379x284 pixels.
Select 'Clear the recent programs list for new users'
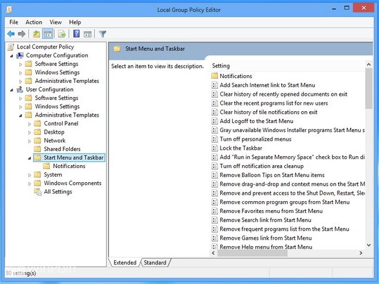(274, 103)
